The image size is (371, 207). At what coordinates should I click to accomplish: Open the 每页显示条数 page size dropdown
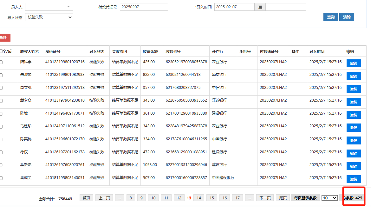[x=329, y=198]
